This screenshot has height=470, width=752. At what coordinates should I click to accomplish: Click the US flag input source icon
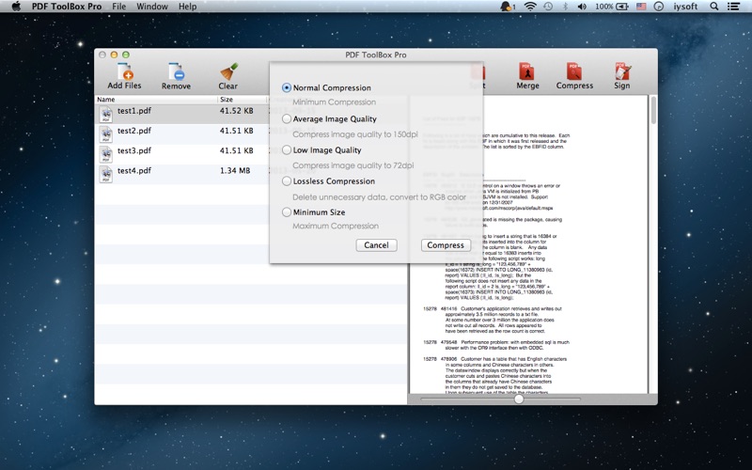(x=641, y=7)
